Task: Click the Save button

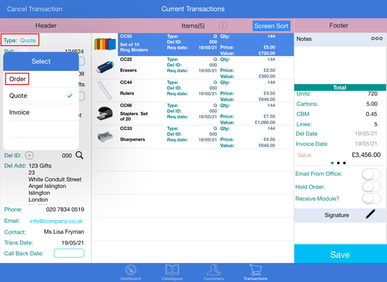Action: pyautogui.click(x=340, y=254)
